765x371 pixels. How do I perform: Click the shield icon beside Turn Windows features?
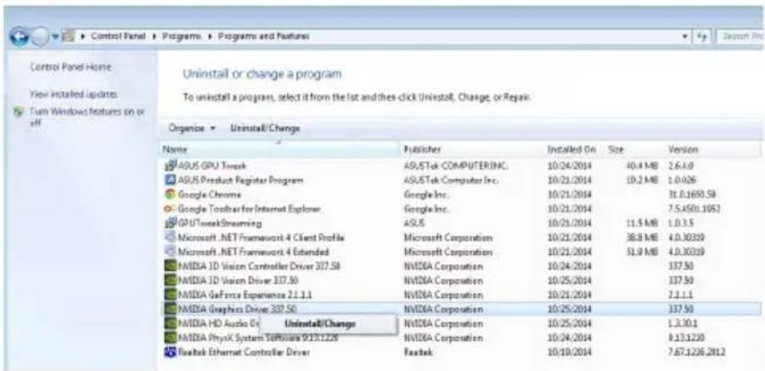click(20, 112)
